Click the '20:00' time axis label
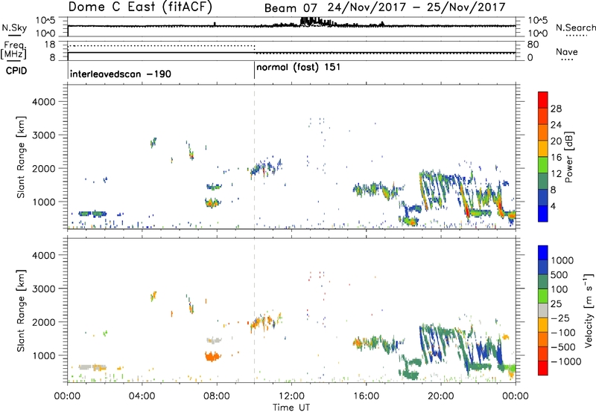The image size is (596, 412). [441, 396]
